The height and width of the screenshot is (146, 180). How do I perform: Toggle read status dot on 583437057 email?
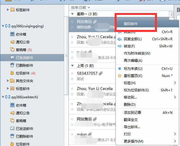pos(72,73)
